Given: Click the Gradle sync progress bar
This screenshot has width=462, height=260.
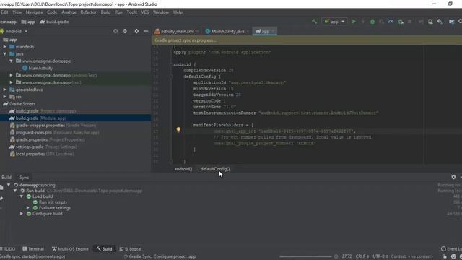Looking at the screenshot, I should (x=305, y=256).
